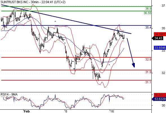
Task: Select the red 34.5907 price tag
Action: 160,34
